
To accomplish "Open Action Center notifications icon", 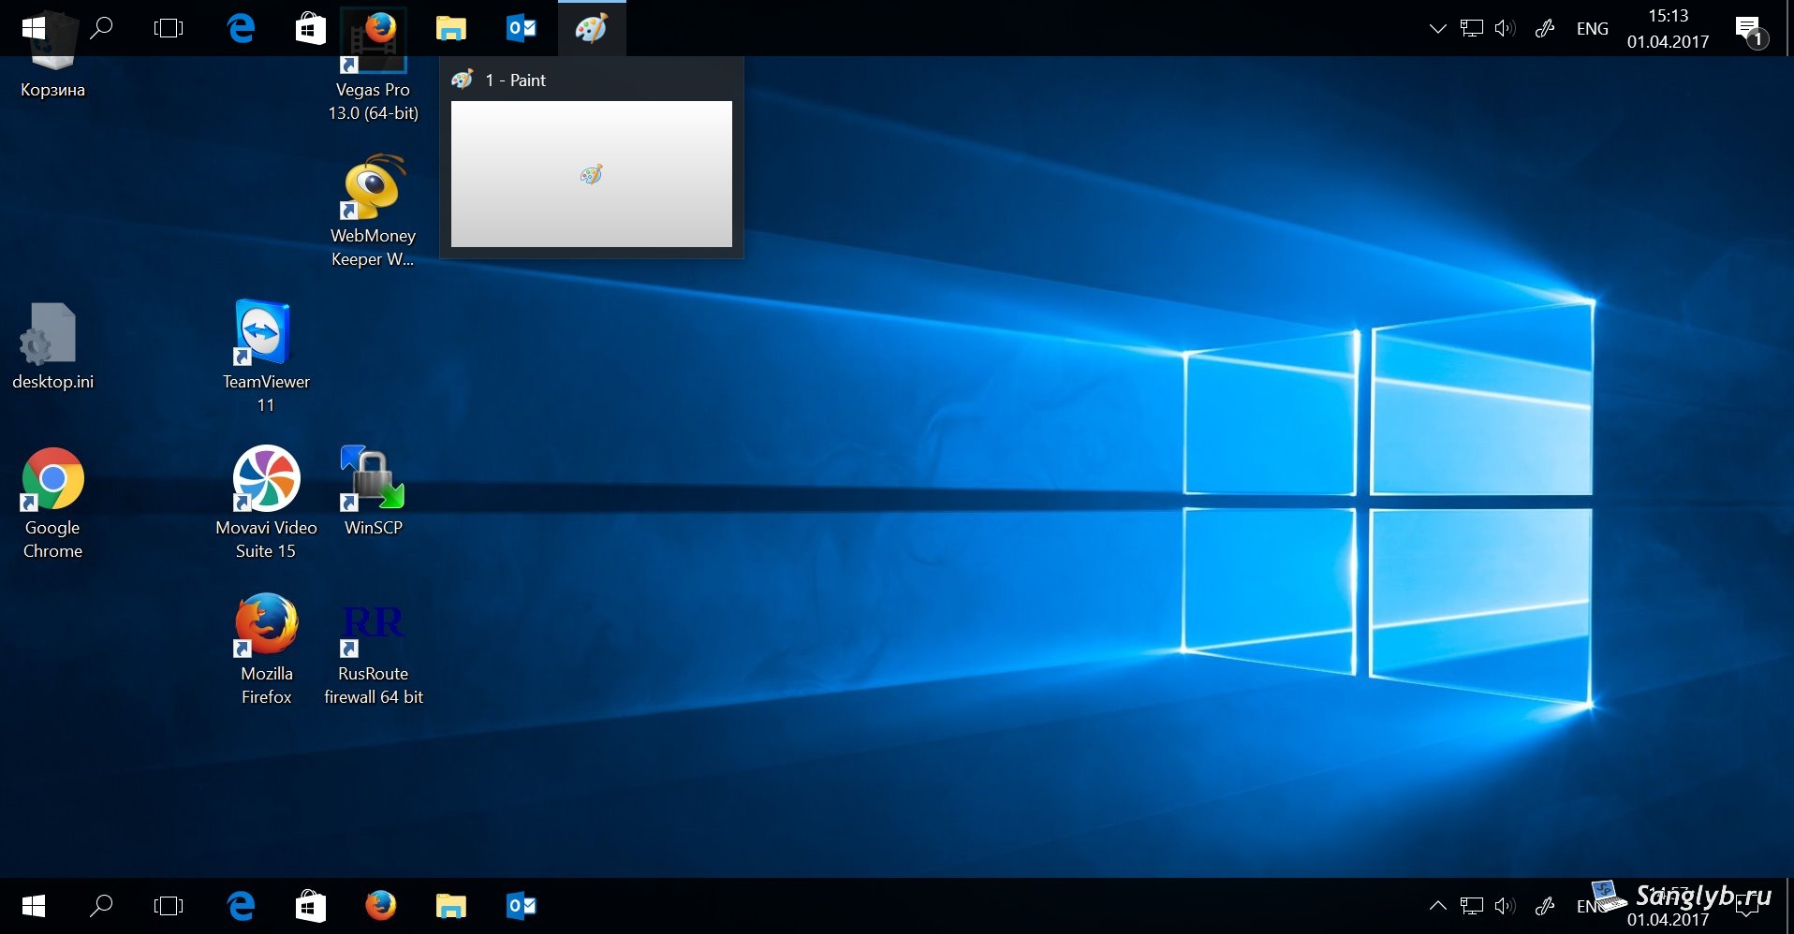I will point(1750,30).
